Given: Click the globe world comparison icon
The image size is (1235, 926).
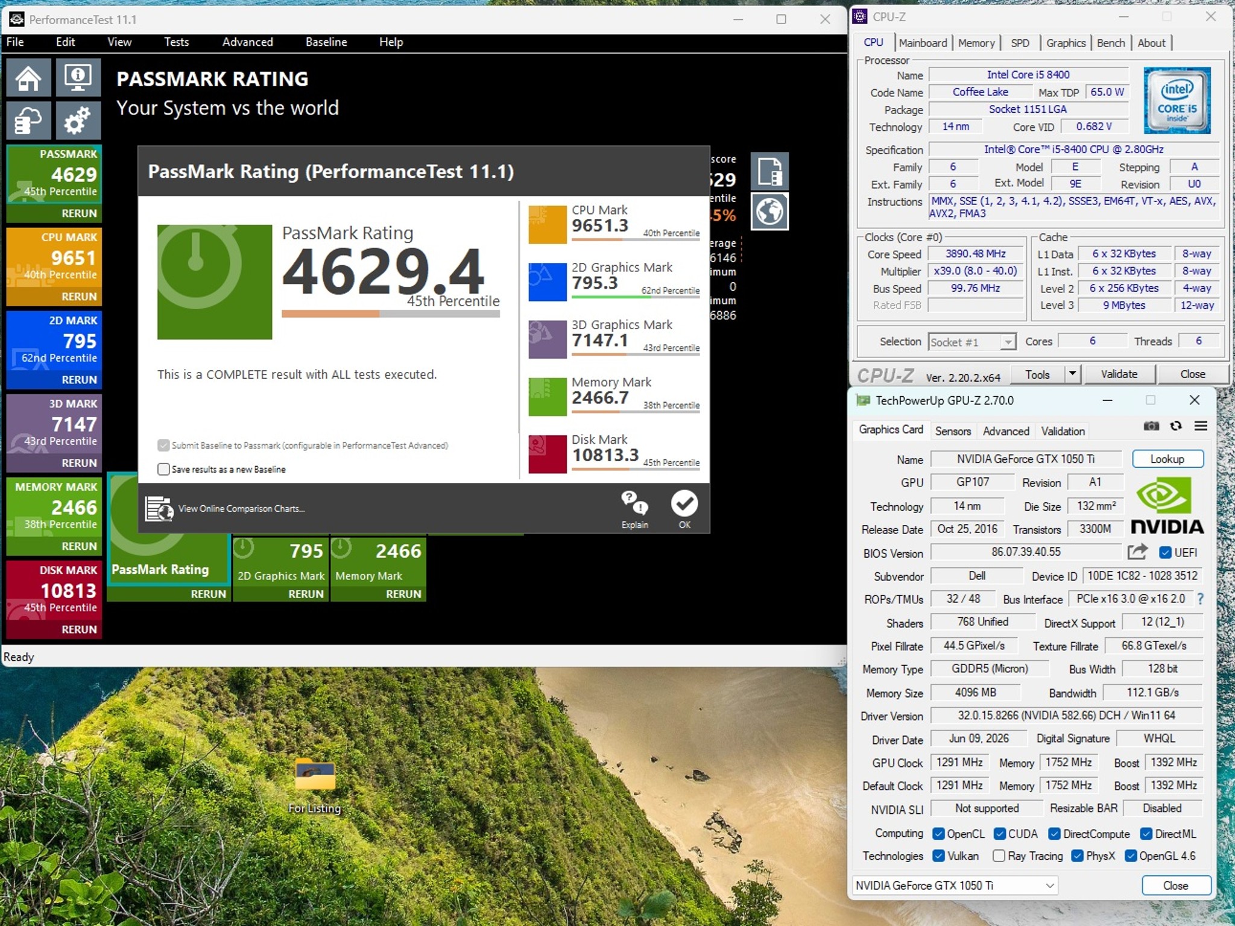Looking at the screenshot, I should pyautogui.click(x=769, y=212).
